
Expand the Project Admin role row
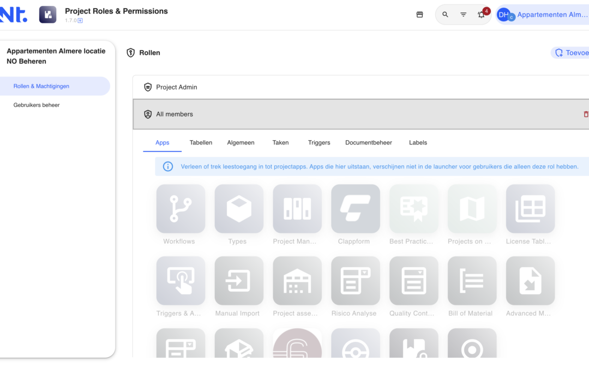click(360, 87)
